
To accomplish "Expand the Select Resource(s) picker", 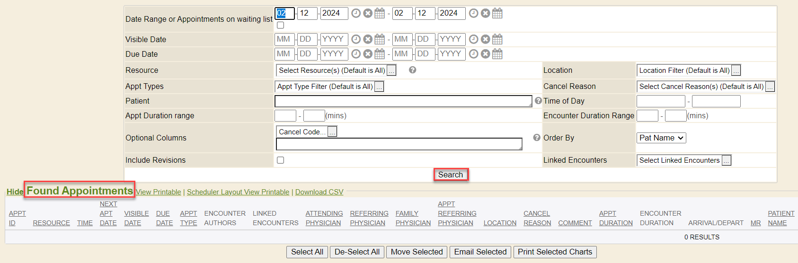I will click(x=391, y=71).
